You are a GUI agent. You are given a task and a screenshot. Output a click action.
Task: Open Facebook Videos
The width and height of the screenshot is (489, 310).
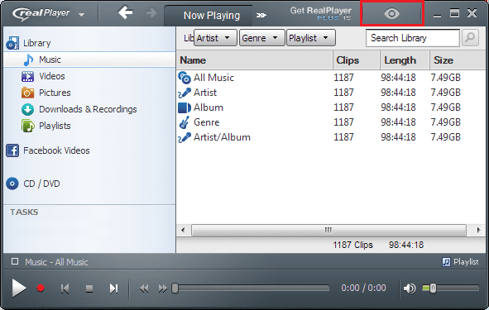[48, 150]
